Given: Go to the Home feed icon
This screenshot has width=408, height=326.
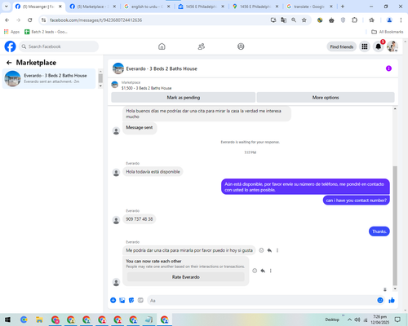Looking at the screenshot, I should coord(162,46).
